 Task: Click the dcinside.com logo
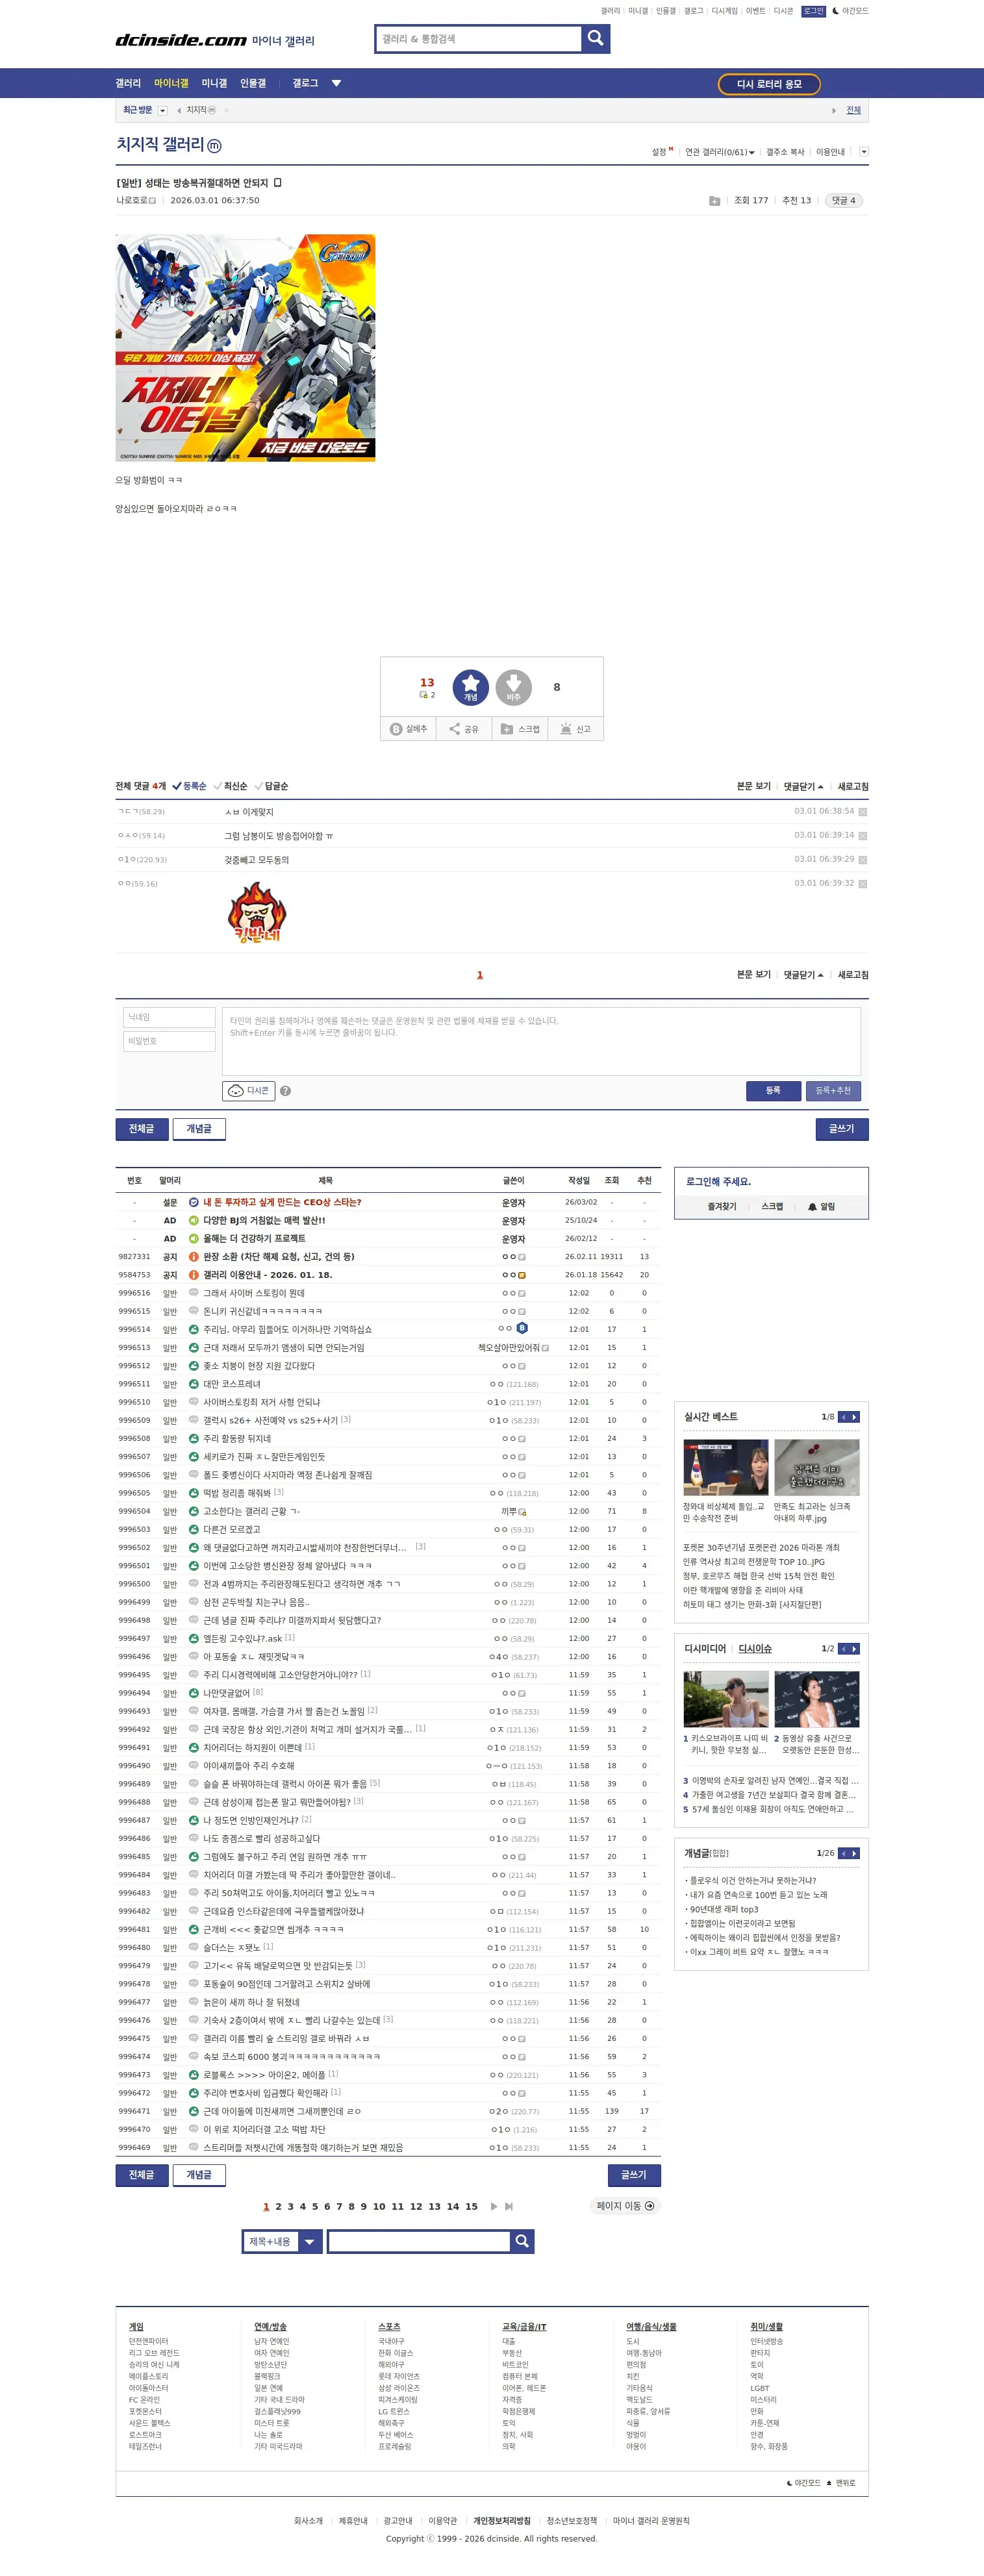[x=181, y=40]
